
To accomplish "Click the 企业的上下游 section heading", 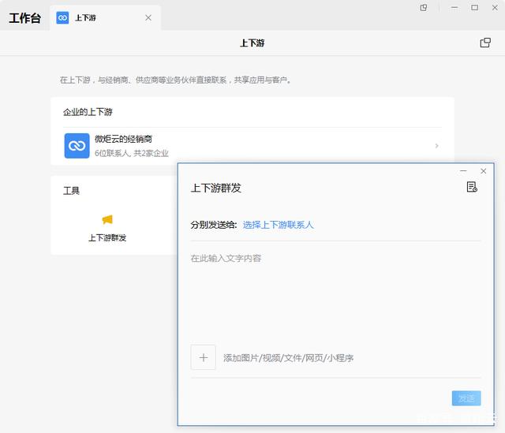I will (x=88, y=112).
